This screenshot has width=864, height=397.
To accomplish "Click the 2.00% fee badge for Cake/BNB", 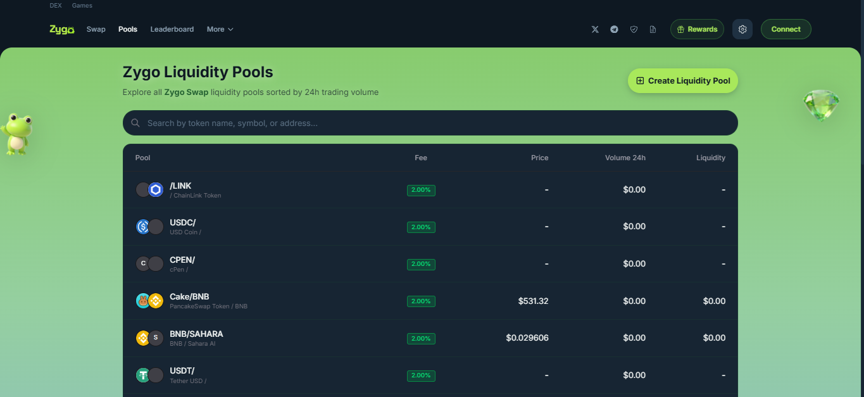I will click(x=421, y=301).
